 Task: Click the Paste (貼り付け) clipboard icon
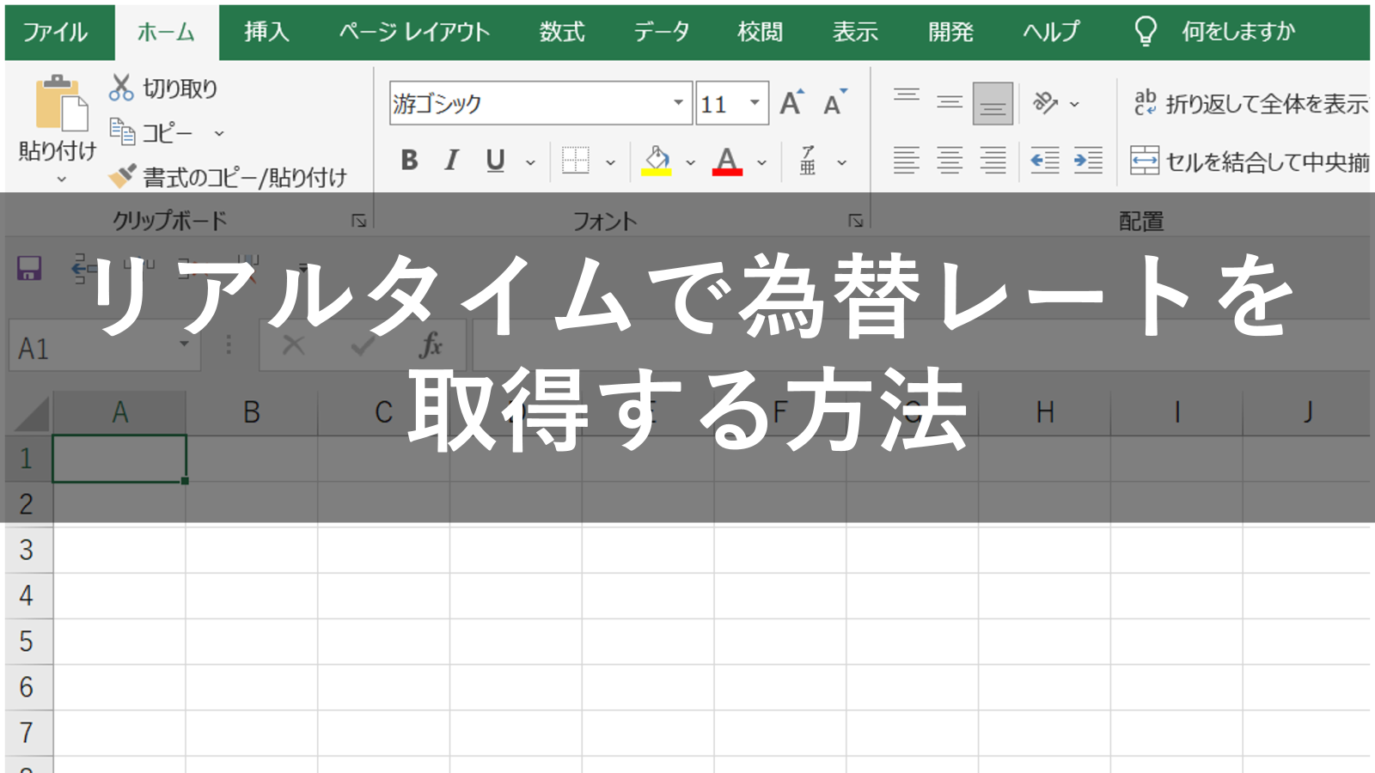pos(61,102)
